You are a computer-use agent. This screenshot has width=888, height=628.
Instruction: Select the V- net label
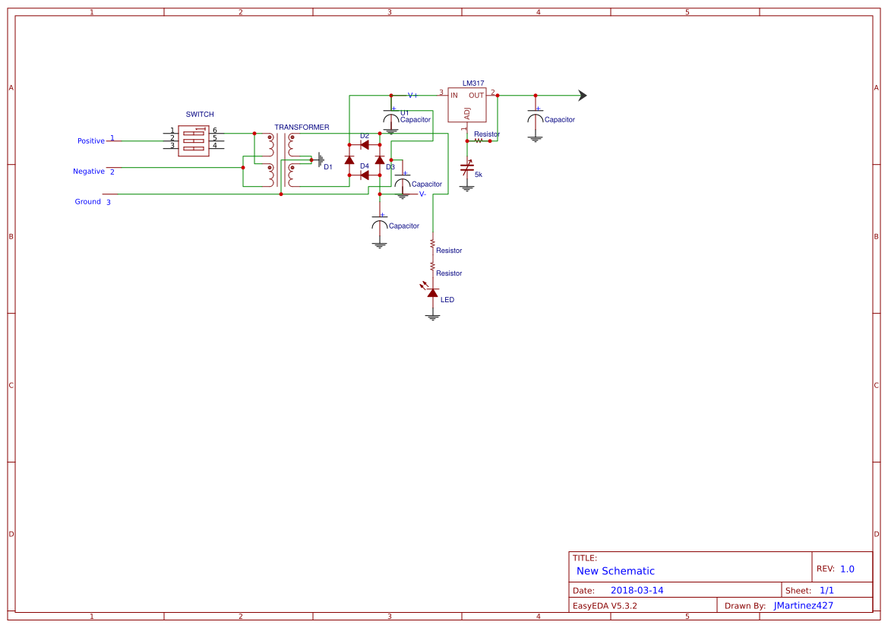(x=422, y=194)
